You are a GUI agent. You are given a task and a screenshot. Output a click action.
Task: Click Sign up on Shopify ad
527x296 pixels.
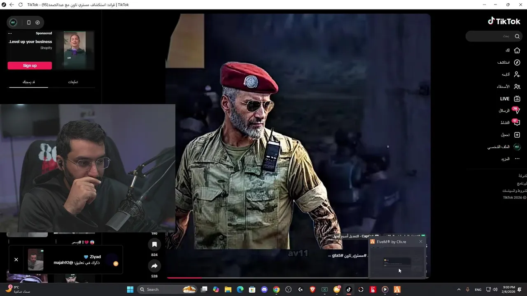click(30, 65)
